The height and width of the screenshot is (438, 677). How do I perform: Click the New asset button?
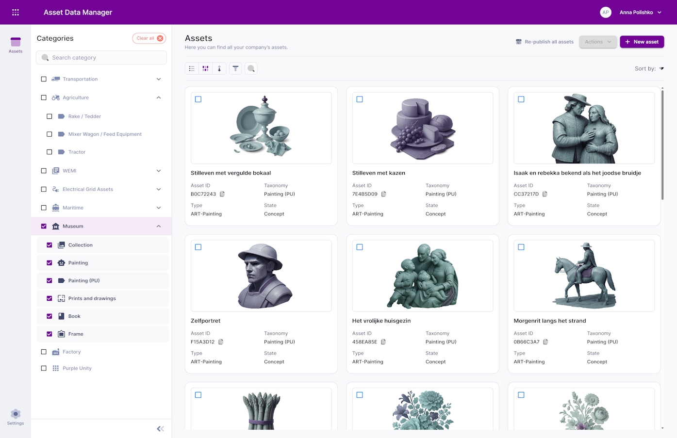click(x=642, y=42)
